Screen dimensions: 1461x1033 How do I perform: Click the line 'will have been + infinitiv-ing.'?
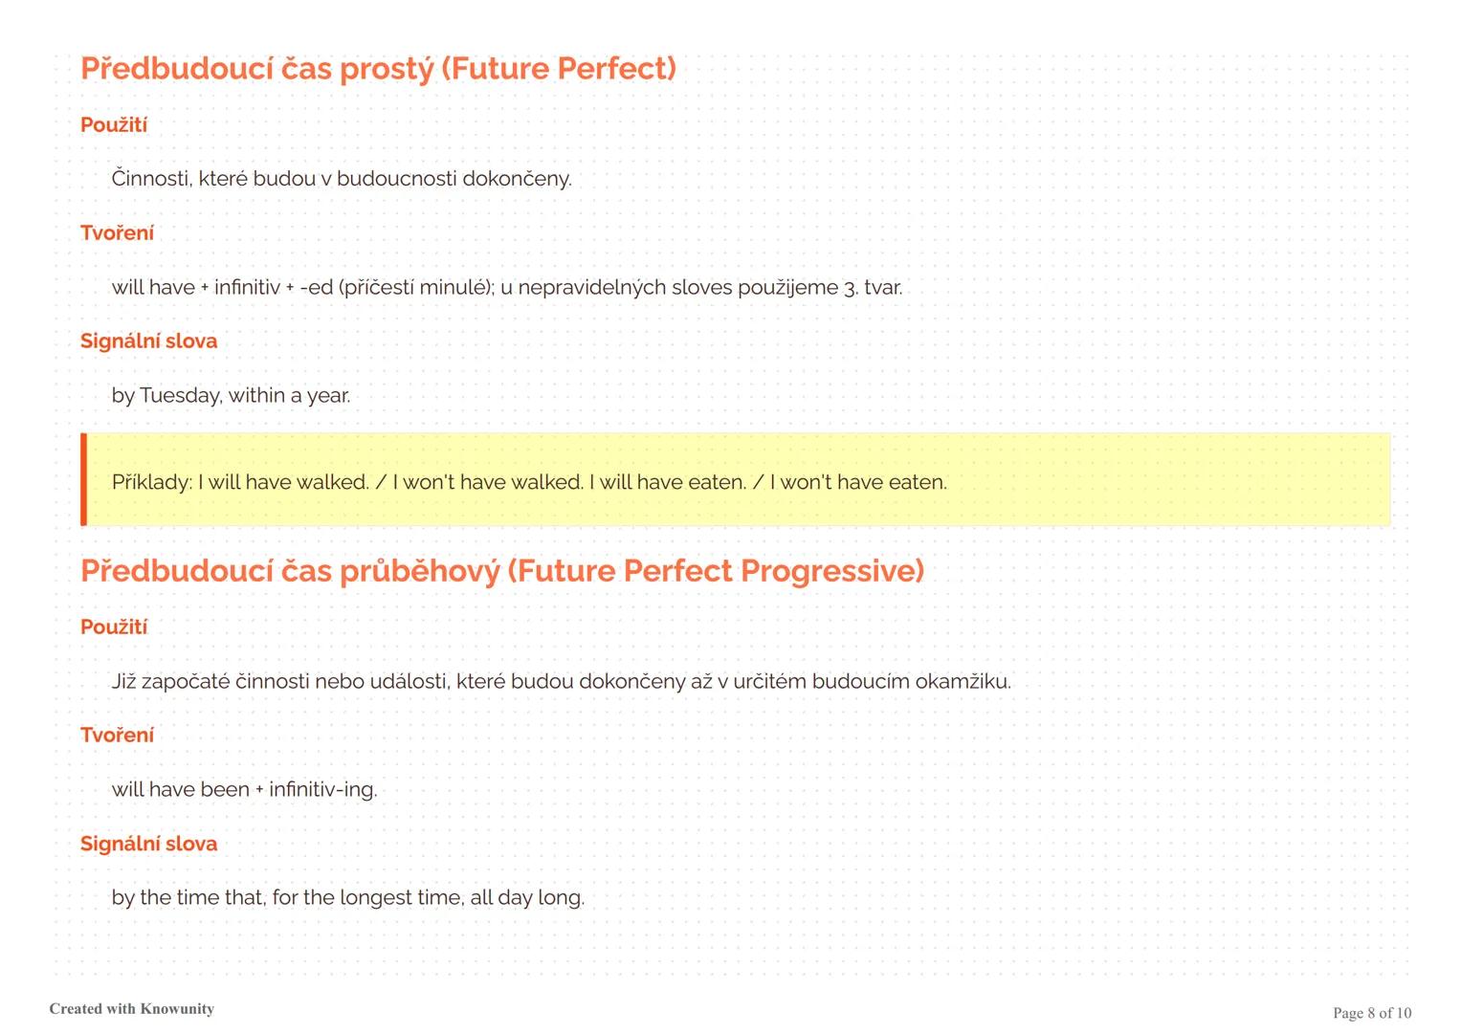pyautogui.click(x=244, y=790)
